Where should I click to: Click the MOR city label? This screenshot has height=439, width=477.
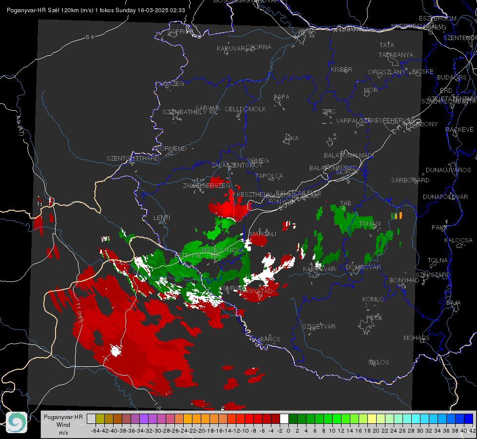(x=371, y=90)
